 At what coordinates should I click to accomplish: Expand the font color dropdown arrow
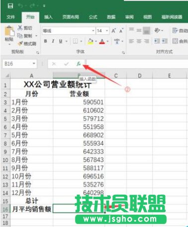click(108, 41)
